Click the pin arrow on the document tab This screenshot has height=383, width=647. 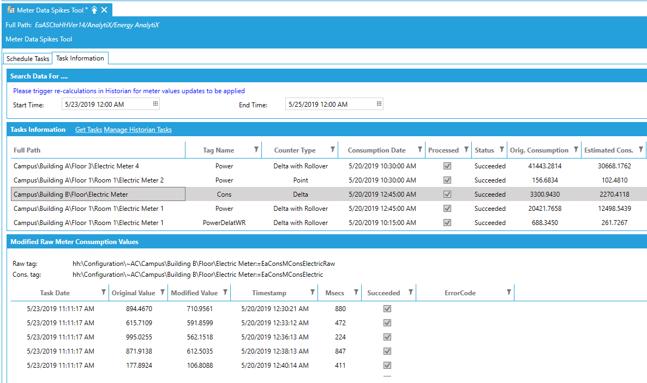pos(93,9)
